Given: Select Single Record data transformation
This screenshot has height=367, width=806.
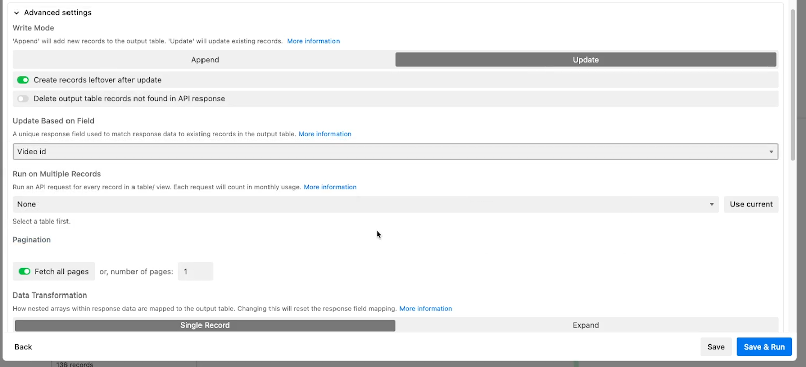Looking at the screenshot, I should click(x=205, y=325).
